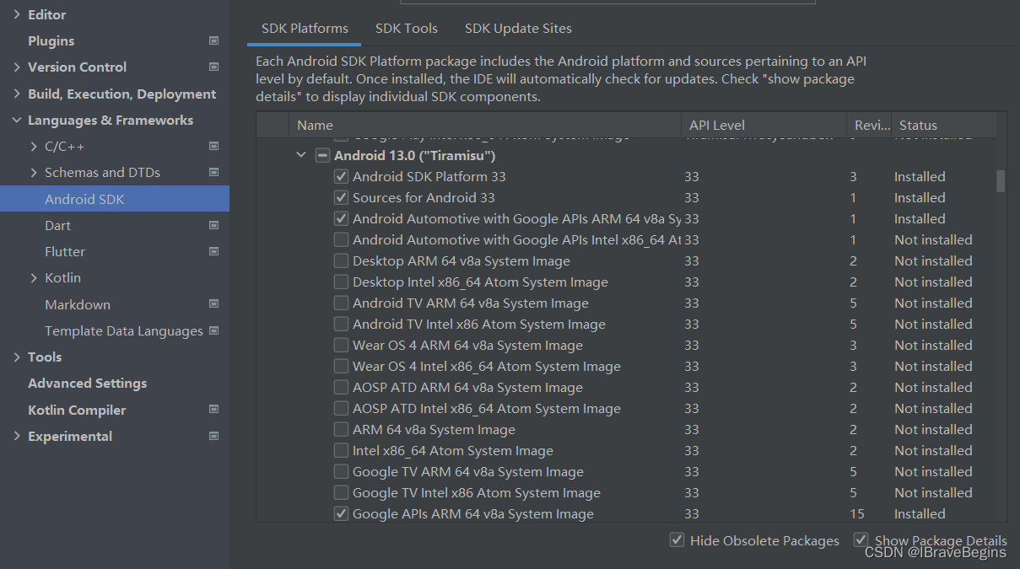
Task: Open Advanced Settings page
Action: (87, 384)
